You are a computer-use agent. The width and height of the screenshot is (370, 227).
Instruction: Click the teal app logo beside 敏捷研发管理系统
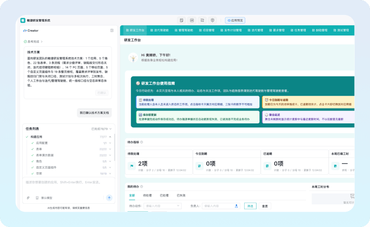[x=23, y=20]
